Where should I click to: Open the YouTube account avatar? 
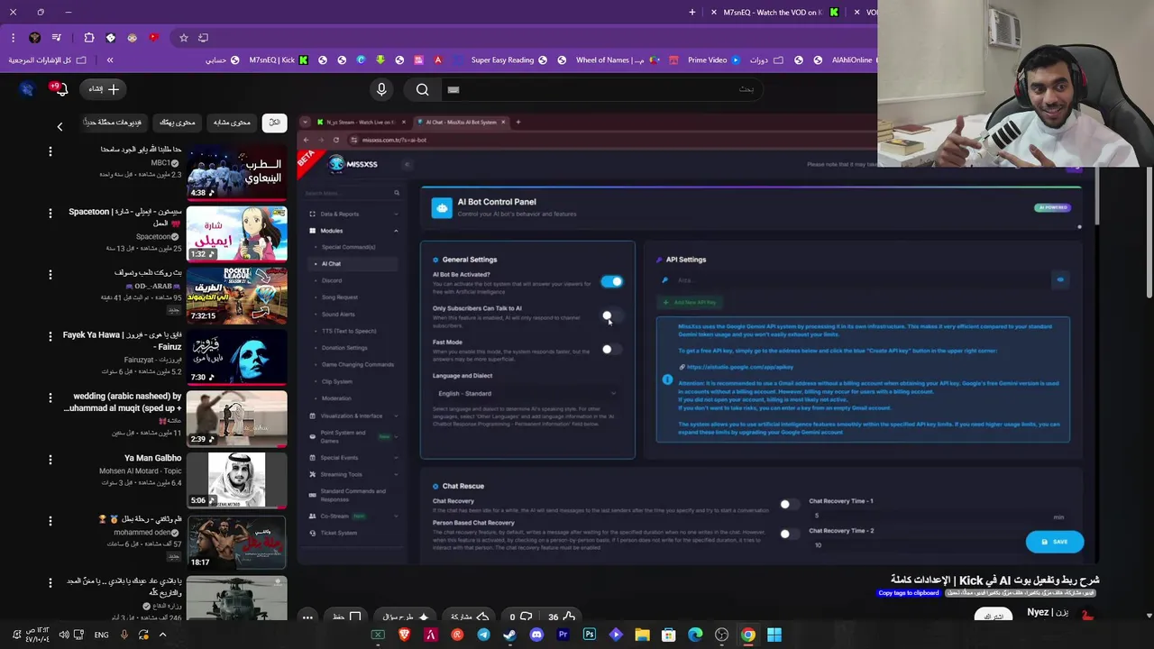coord(26,89)
